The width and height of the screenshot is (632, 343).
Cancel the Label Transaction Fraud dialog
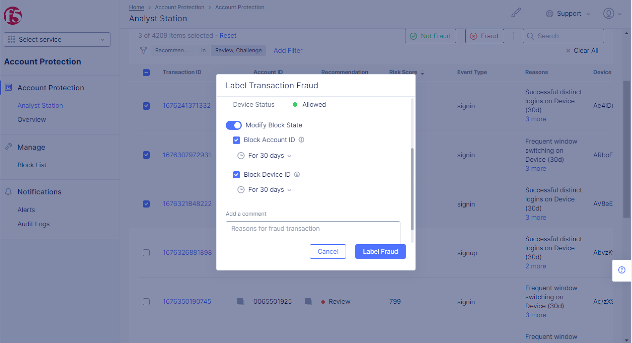(328, 252)
